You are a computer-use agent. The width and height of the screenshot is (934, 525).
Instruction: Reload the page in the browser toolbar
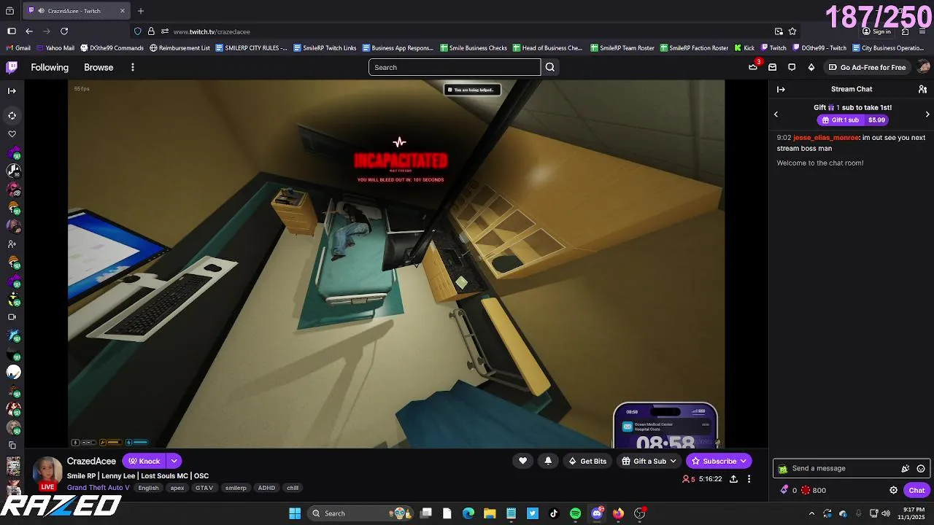[64, 31]
